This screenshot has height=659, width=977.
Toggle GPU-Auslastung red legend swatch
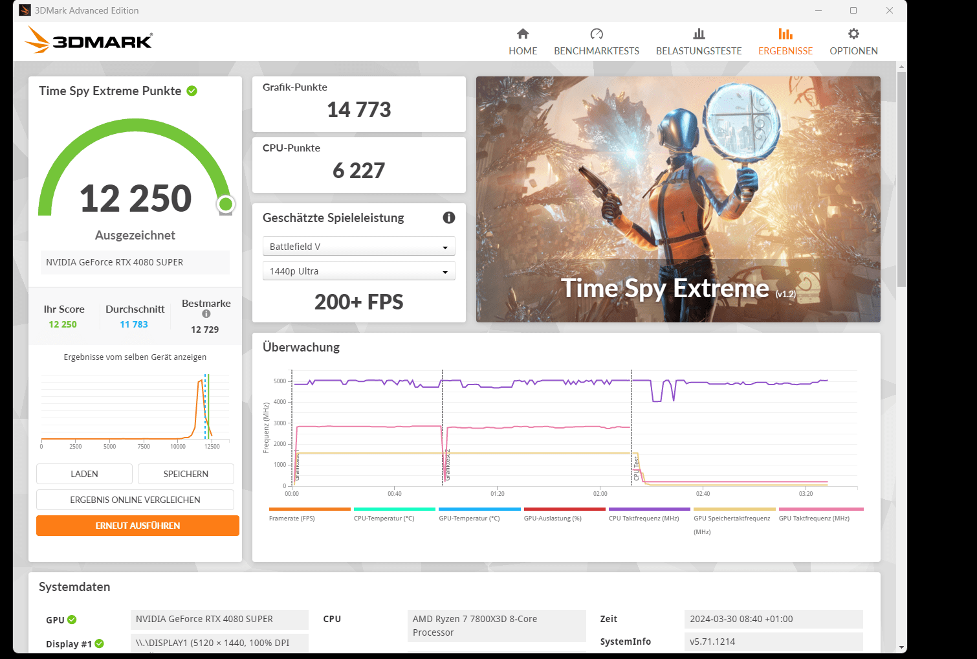coord(565,509)
